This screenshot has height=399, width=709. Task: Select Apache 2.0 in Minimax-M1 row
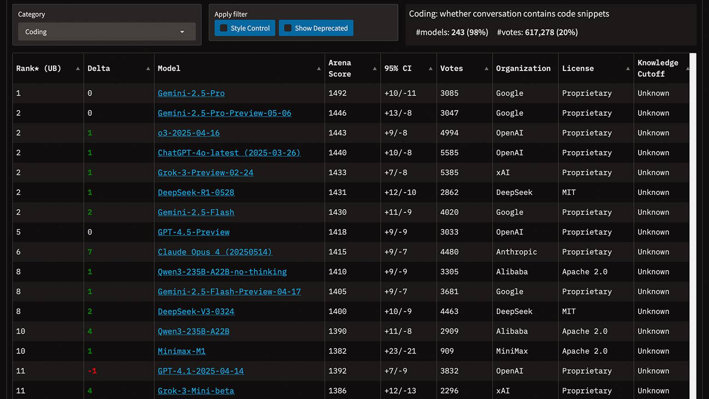click(585, 351)
